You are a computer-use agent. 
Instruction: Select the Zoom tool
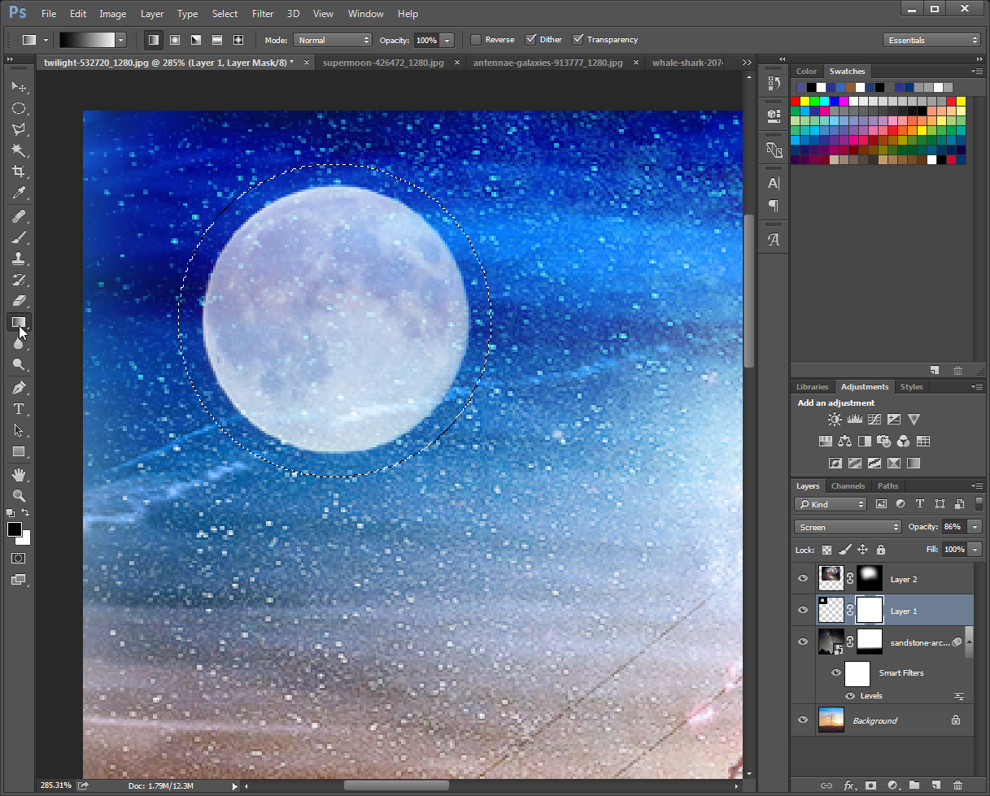18,495
